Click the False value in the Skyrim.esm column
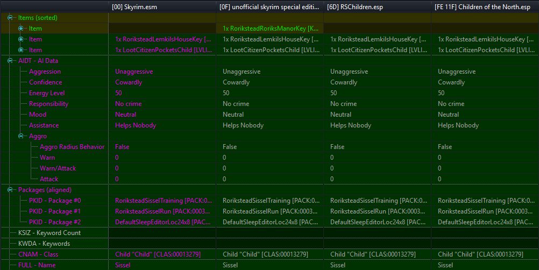This screenshot has height=270, width=539. [122, 147]
